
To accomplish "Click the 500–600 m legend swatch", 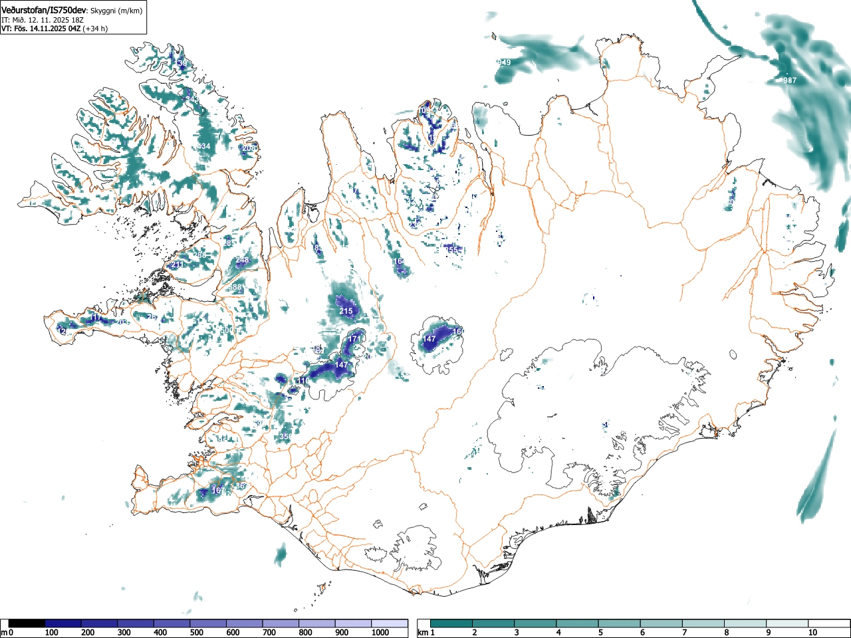I will [208, 623].
